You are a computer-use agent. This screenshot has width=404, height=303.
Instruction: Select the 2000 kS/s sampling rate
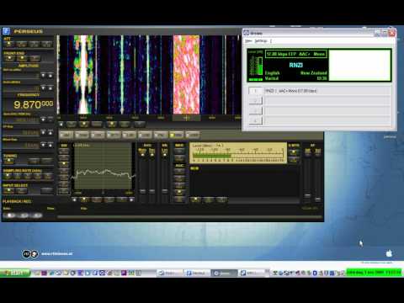[x=48, y=176]
